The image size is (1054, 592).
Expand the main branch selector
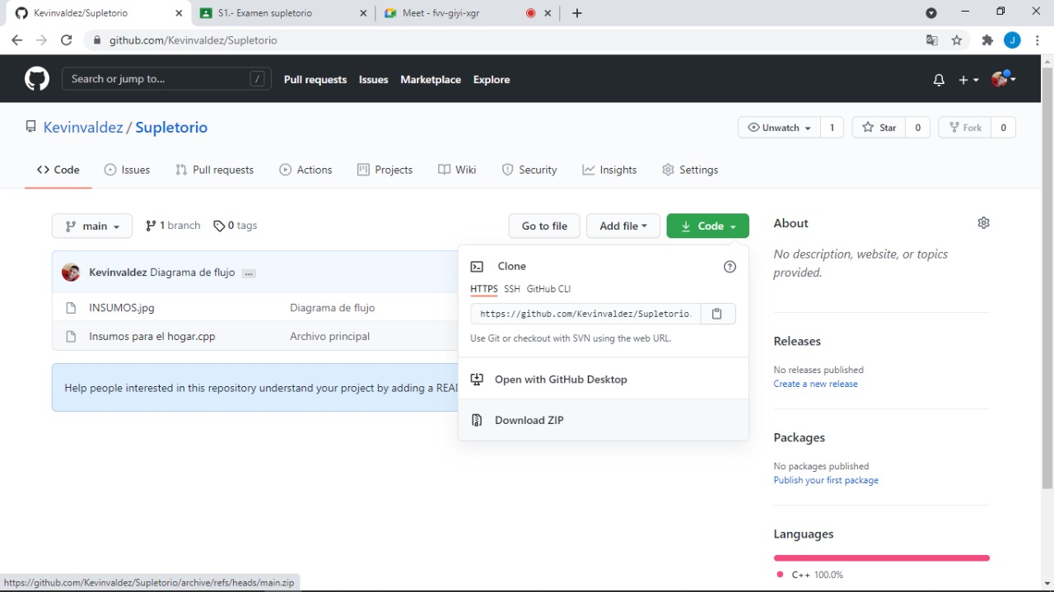tap(92, 226)
